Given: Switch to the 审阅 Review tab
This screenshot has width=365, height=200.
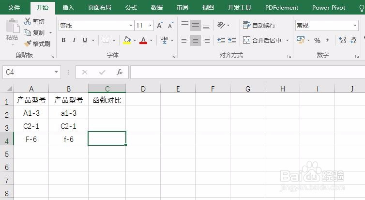Looking at the screenshot, I should 182,8.
